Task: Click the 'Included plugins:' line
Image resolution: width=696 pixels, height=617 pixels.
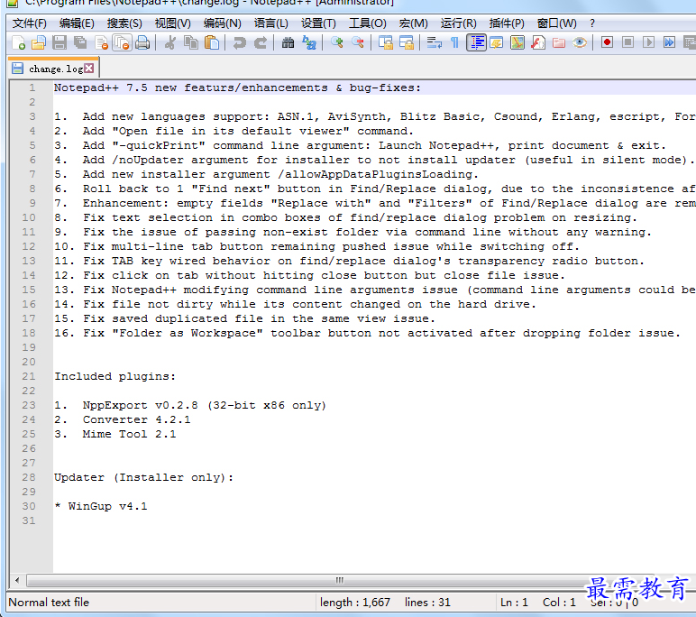Action: point(115,376)
